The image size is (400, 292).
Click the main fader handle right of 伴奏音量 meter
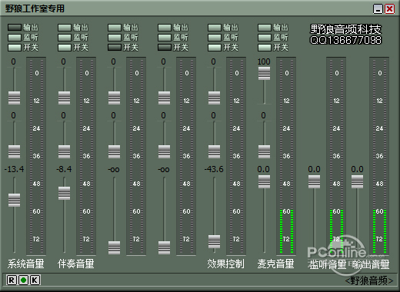[x=114, y=247]
